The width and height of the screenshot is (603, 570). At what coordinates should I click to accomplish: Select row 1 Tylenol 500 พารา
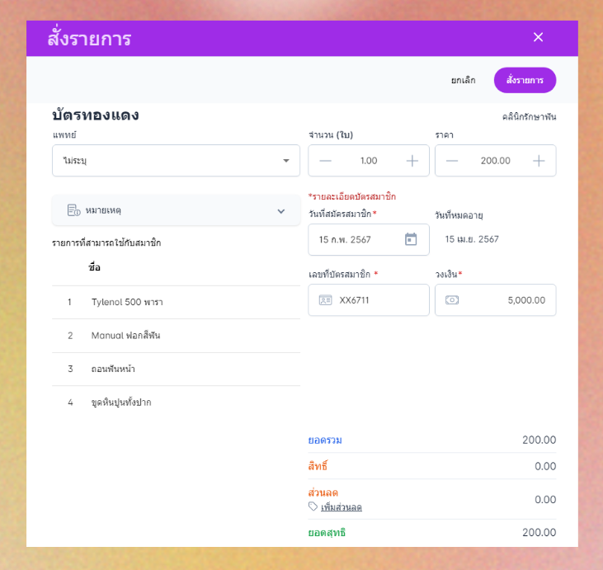177,302
